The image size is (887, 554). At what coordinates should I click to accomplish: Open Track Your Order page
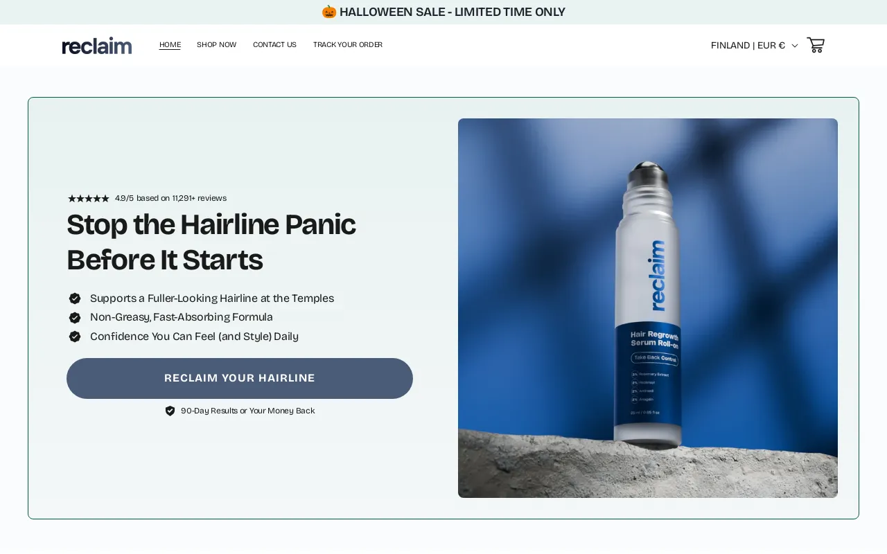348,45
